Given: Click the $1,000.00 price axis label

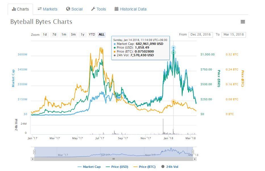Looking at the screenshot, I should click(208, 55).
